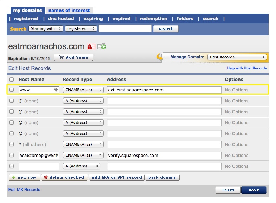The image size is (276, 203).
Task: Open the Edit MX Records link
Action: click(24, 190)
